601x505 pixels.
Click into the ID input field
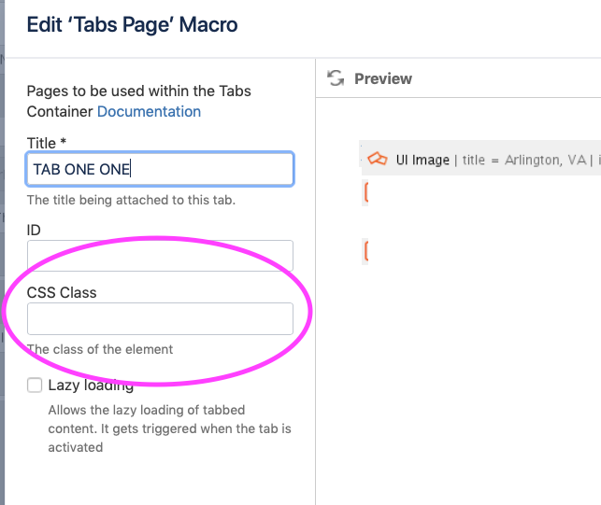coord(160,256)
